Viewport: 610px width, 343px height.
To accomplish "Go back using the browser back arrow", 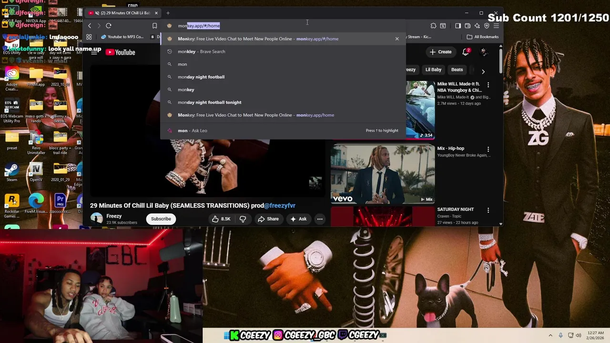I will tap(90, 26).
